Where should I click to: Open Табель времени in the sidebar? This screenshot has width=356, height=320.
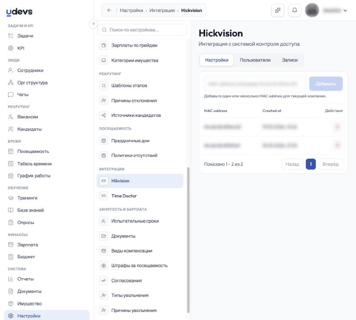click(x=47, y=164)
